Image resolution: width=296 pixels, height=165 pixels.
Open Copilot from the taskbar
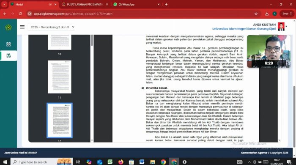89,162
